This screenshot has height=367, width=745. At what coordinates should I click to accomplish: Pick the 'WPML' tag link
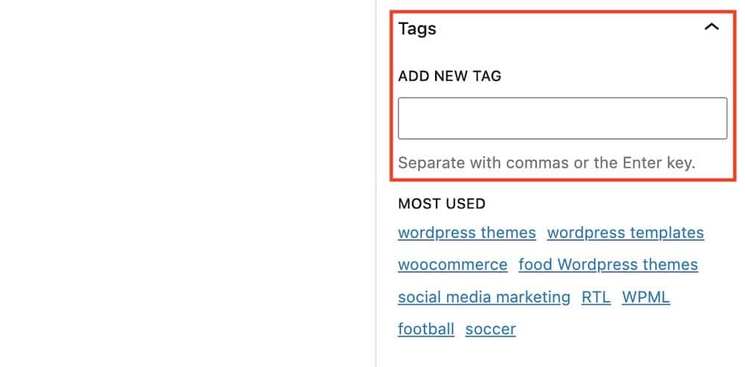pyautogui.click(x=646, y=297)
